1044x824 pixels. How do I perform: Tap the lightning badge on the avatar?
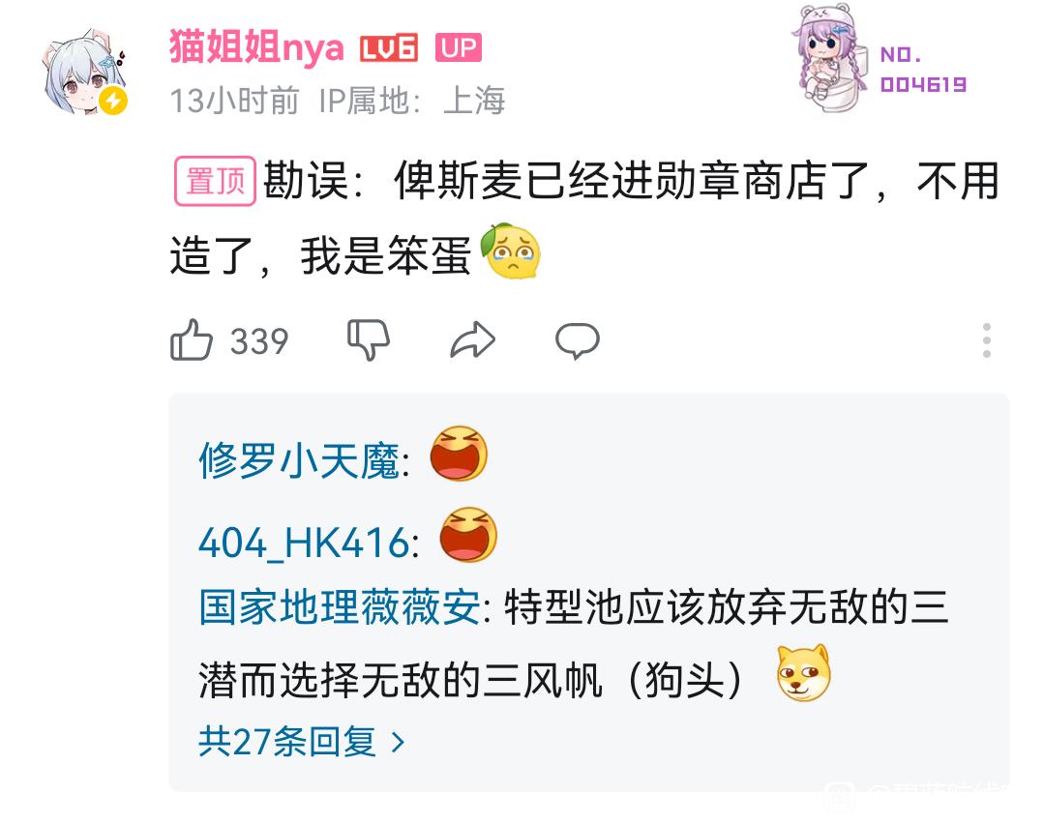(113, 101)
